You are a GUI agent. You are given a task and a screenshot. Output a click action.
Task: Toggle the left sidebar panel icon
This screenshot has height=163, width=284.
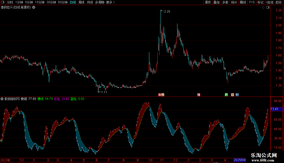[x=3, y=2]
